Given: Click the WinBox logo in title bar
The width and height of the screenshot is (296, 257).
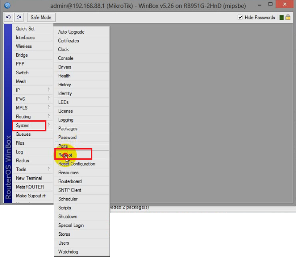Looking at the screenshot, I should coord(7,5).
